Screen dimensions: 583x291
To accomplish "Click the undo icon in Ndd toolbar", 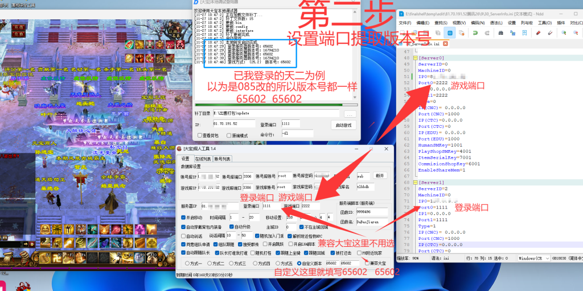I will click(x=475, y=32).
